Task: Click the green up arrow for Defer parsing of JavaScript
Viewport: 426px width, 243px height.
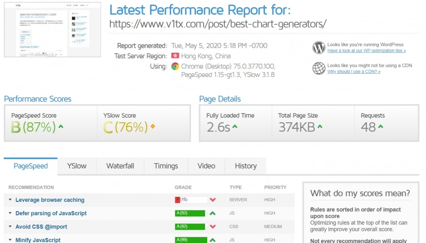Action: tap(213, 213)
